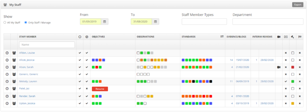Click evidence date 07/01/2020 for Render, Sarah
This screenshot has height=112, width=307.
point(242,96)
